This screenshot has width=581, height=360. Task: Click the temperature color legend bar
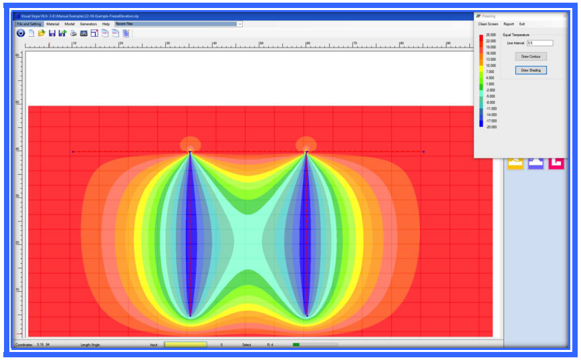click(481, 80)
